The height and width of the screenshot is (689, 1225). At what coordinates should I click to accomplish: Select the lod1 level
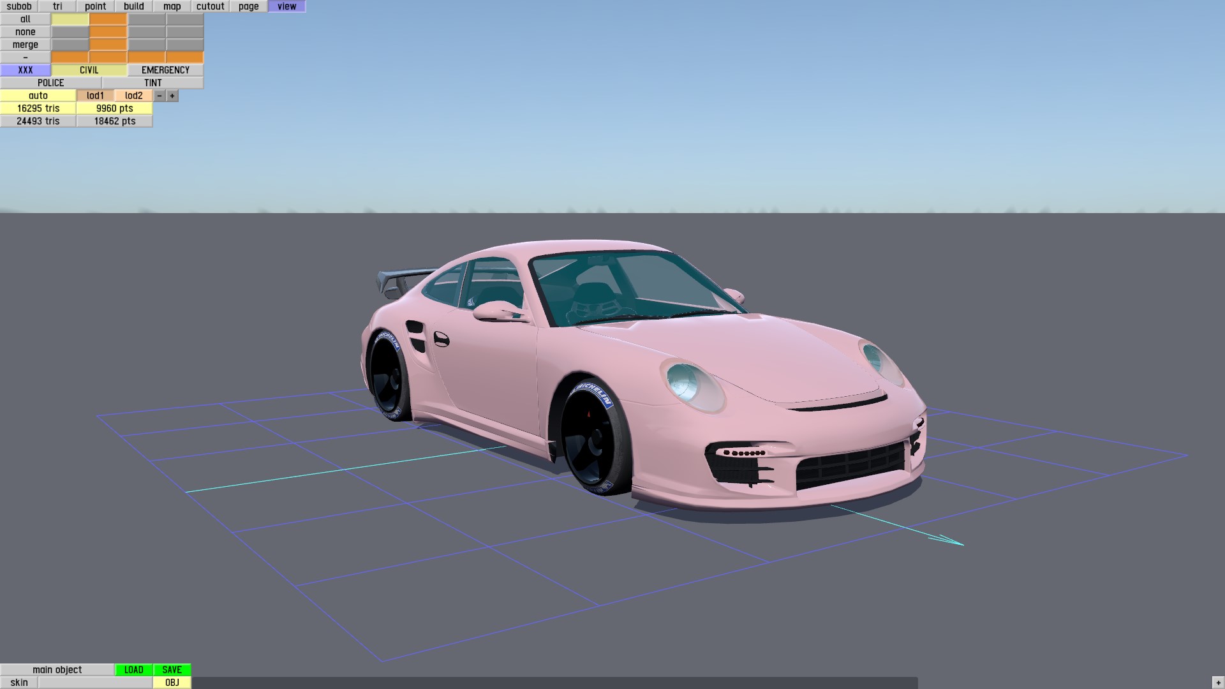coord(95,96)
